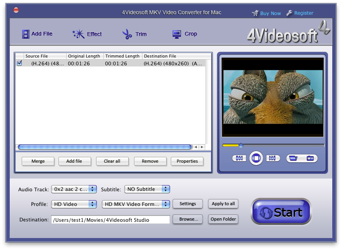Viewport: 342px width, 250px height.
Task: Click the Effect toolbar label
Action: [95, 34]
